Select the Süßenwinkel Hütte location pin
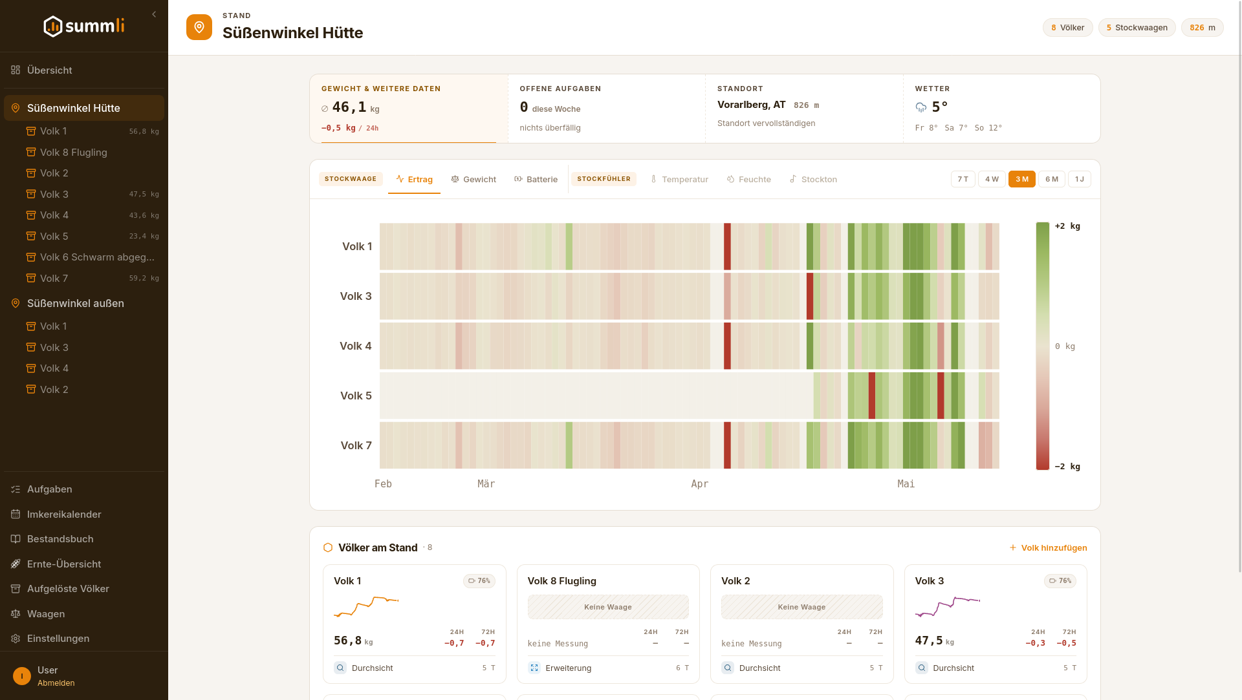 tap(16, 108)
